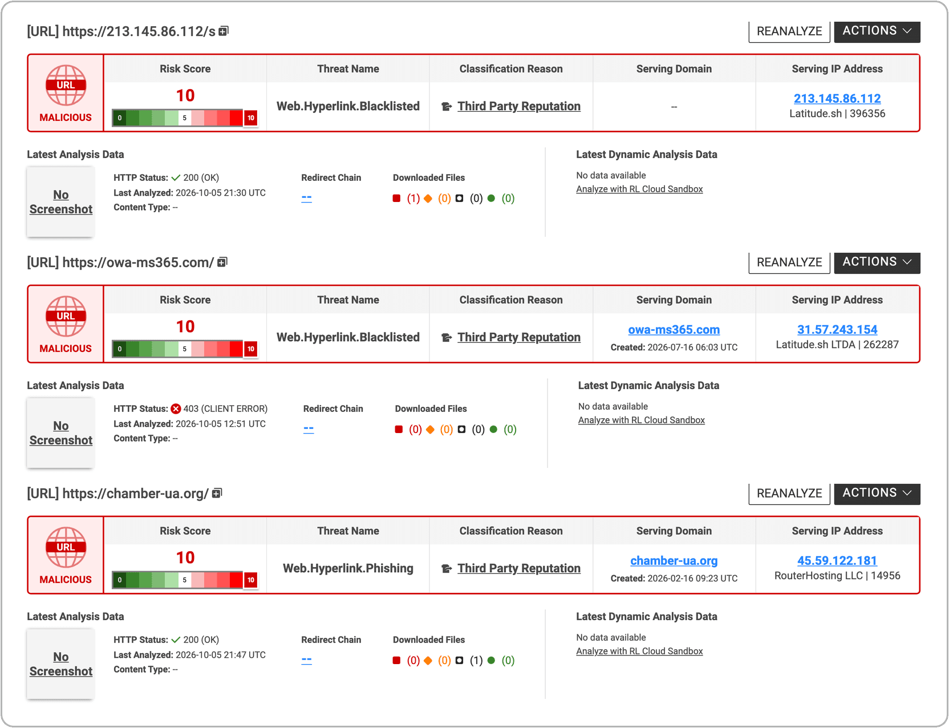The height and width of the screenshot is (728, 949).
Task: Open serving IP 31.57.243.154 link
Action: tap(837, 330)
